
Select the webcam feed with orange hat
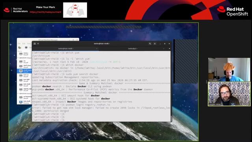[229, 69]
